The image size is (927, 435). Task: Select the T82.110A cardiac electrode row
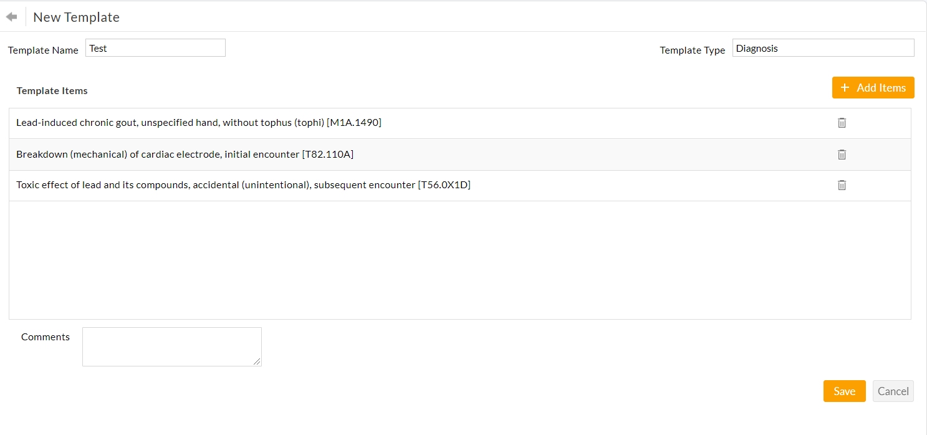pyautogui.click(x=185, y=155)
